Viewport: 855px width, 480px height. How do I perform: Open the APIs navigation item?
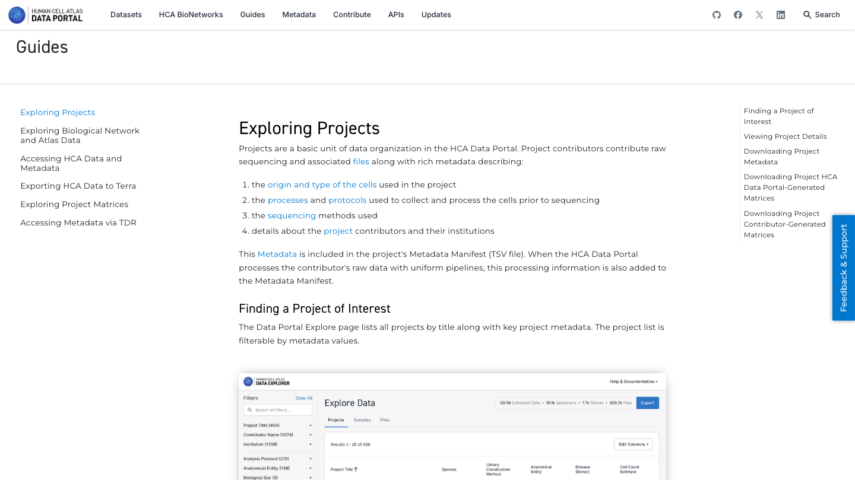pos(396,15)
